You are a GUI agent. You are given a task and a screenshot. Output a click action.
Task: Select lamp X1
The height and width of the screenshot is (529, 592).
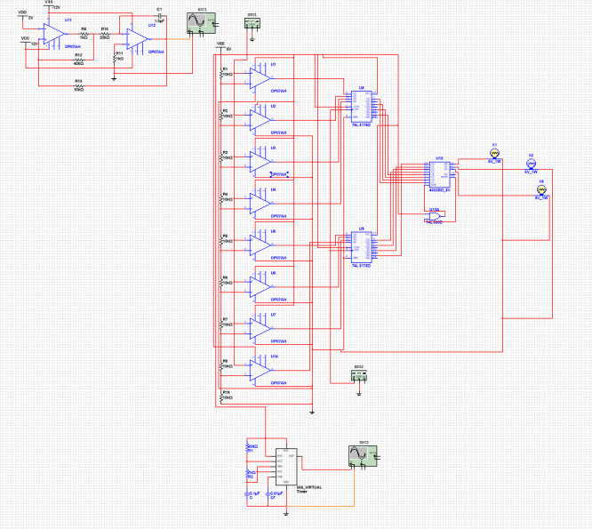click(494, 153)
